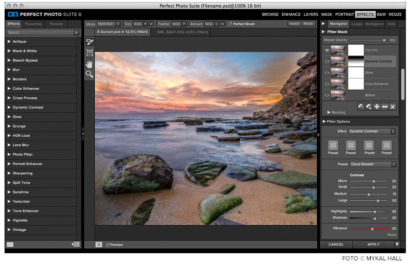Click the X delete icon in Filter Stack

393,107
